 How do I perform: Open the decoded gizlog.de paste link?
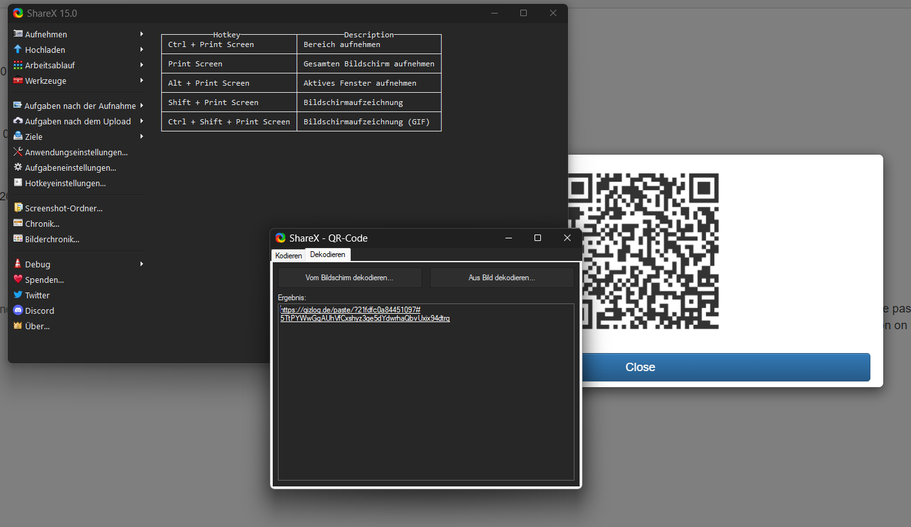(x=365, y=314)
